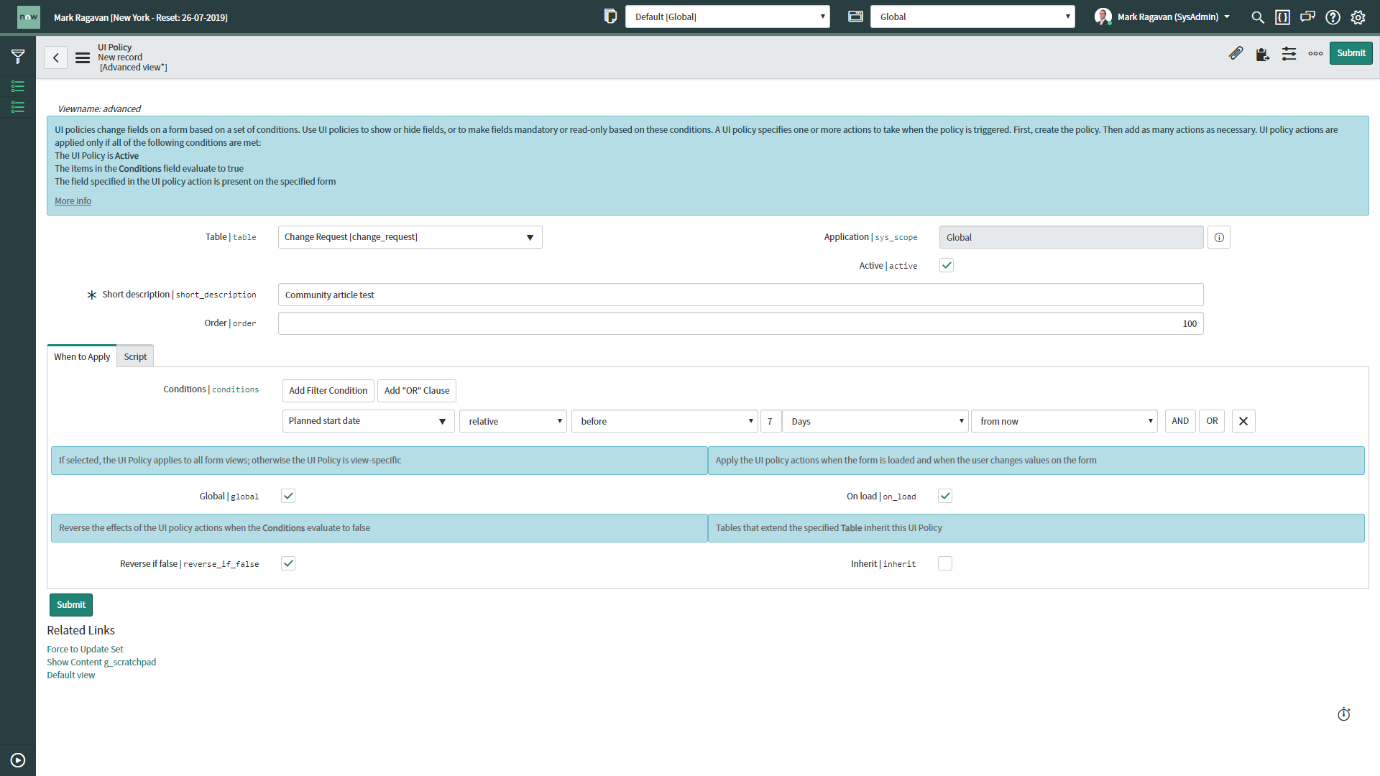Attach a file using the paperclip icon
Image resolution: width=1380 pixels, height=776 pixels.
[x=1236, y=52]
